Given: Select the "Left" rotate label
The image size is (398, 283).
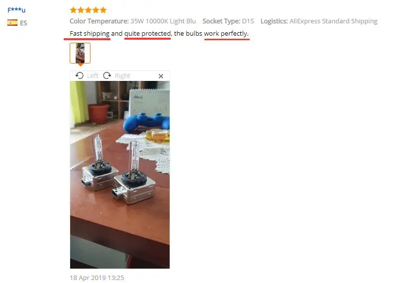Looking at the screenshot, I should point(93,76).
